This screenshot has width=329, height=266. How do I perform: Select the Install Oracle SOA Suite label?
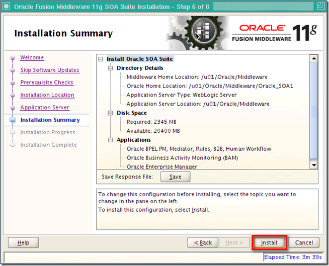pos(140,59)
